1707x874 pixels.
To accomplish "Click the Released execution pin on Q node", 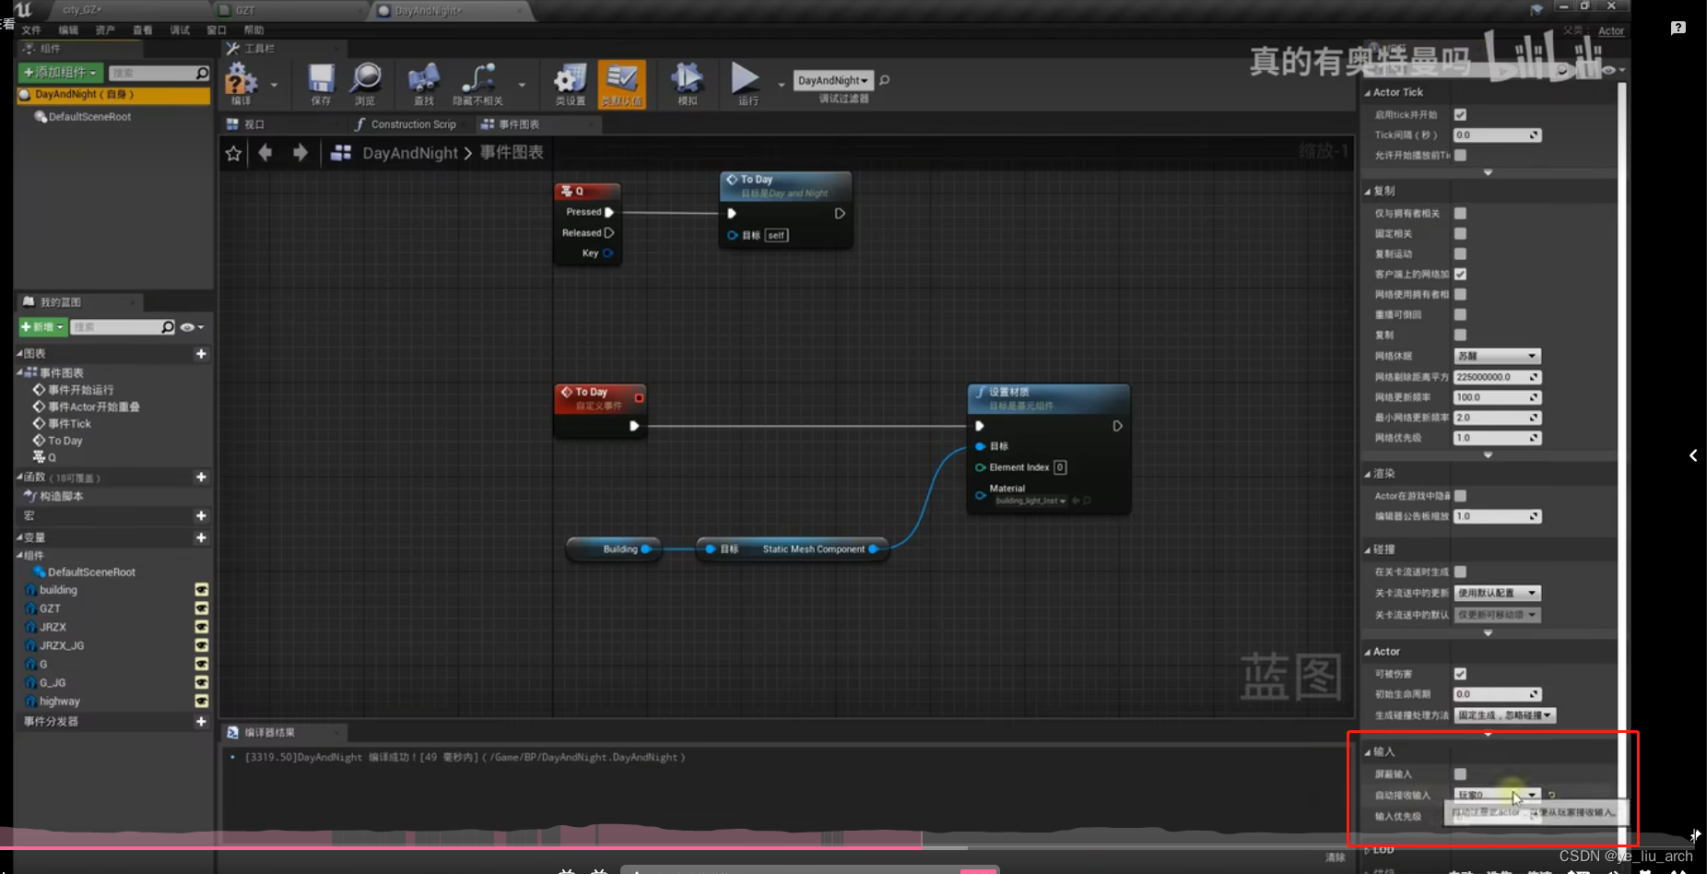I will pyautogui.click(x=609, y=233).
